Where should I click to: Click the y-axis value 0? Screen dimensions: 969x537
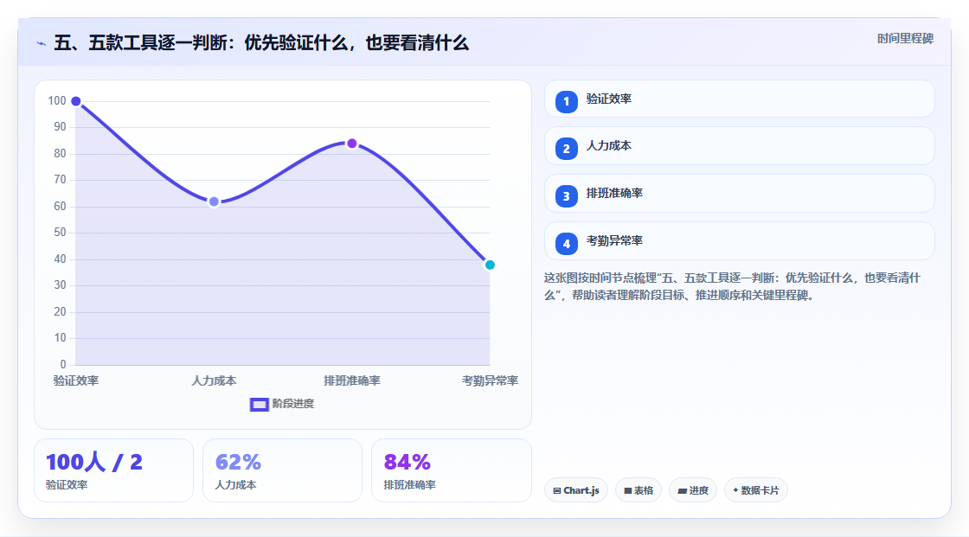[63, 364]
